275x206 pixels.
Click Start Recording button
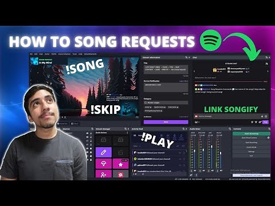pyautogui.click(x=252, y=142)
